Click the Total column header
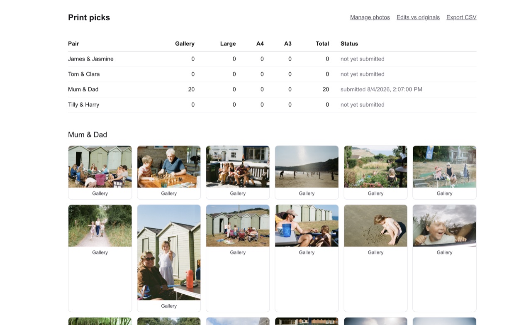This screenshot has height=325, width=531. click(x=322, y=44)
